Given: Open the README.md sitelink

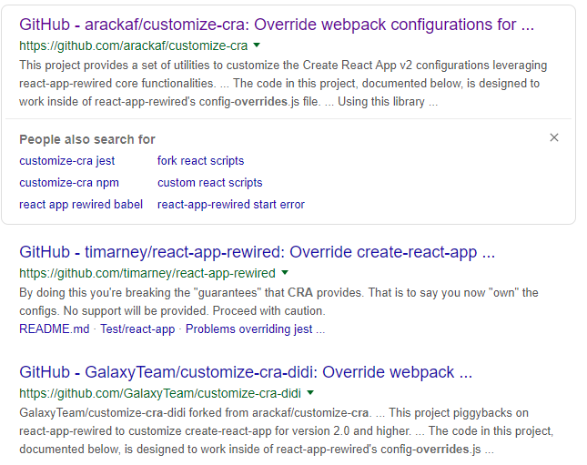Looking at the screenshot, I should point(55,329).
